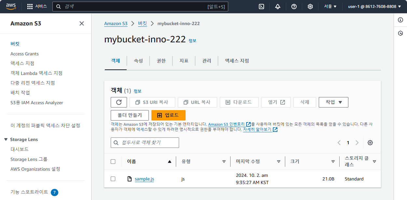407x200 pixels.
Task: Switch to the 관리 tab
Action: 207,61
